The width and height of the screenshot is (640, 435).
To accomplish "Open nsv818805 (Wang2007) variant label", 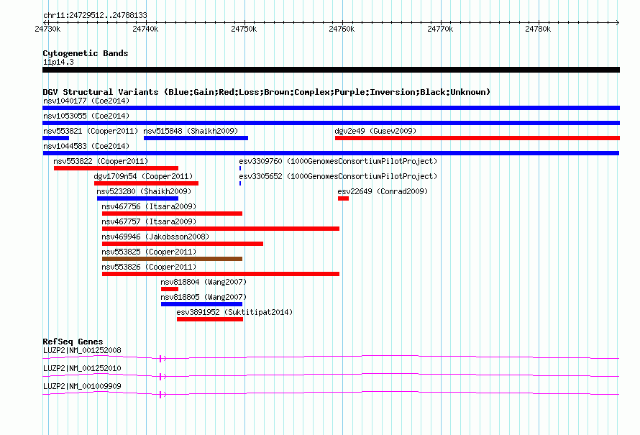I will [204, 297].
